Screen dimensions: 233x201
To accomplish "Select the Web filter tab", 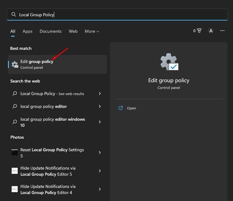I will [x=73, y=31].
